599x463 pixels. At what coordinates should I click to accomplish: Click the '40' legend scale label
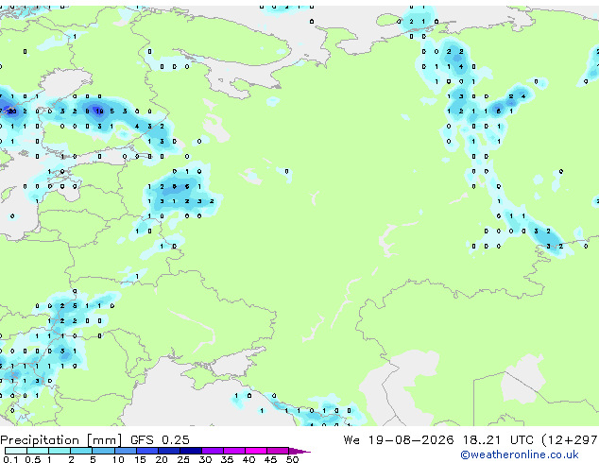tap(248, 459)
